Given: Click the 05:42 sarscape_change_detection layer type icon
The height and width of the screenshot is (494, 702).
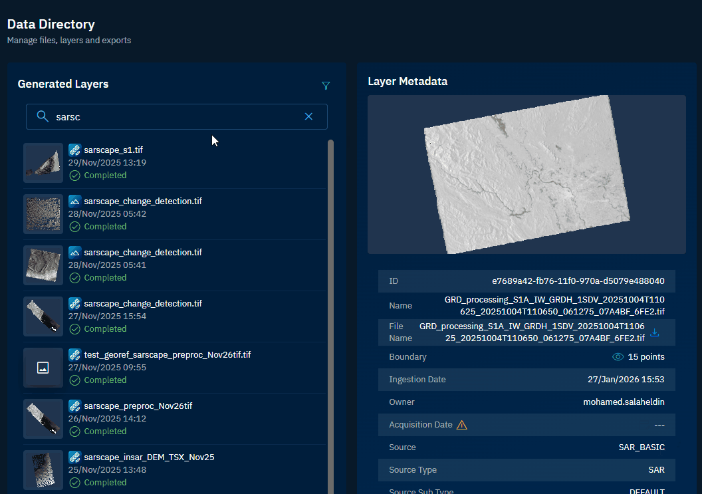Looking at the screenshot, I should 74,201.
